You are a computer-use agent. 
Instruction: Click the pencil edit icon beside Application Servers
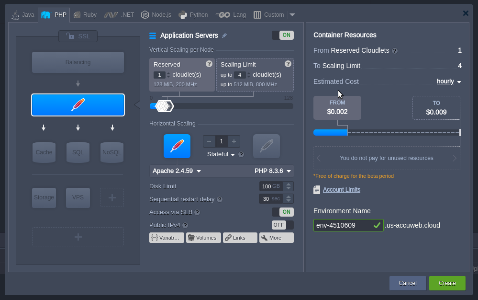[x=224, y=35]
